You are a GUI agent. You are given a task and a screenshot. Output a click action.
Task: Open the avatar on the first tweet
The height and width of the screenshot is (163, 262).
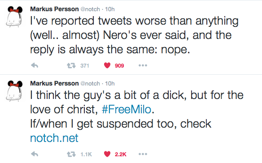(14, 17)
